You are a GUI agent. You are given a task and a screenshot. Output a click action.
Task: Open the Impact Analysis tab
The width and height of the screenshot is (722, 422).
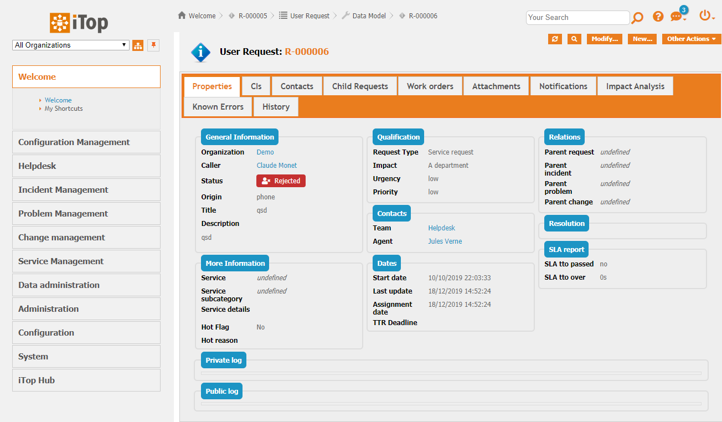tap(635, 86)
